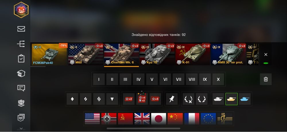Toggle the blue collector tank filter
Screen dimensions: 287x132
click(245, 99)
